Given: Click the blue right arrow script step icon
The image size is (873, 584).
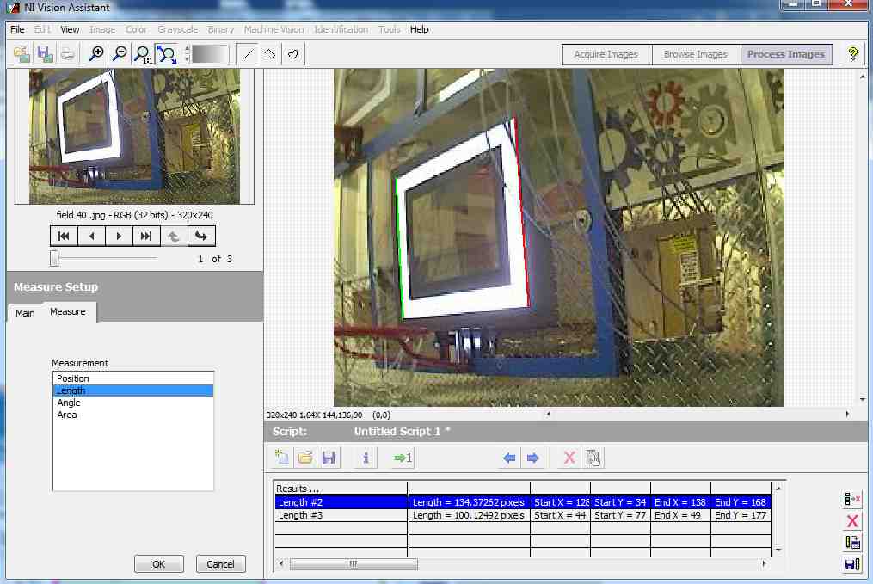Looking at the screenshot, I should 532,458.
